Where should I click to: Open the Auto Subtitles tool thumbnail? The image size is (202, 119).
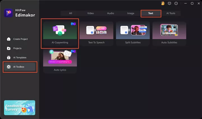click(x=169, y=30)
